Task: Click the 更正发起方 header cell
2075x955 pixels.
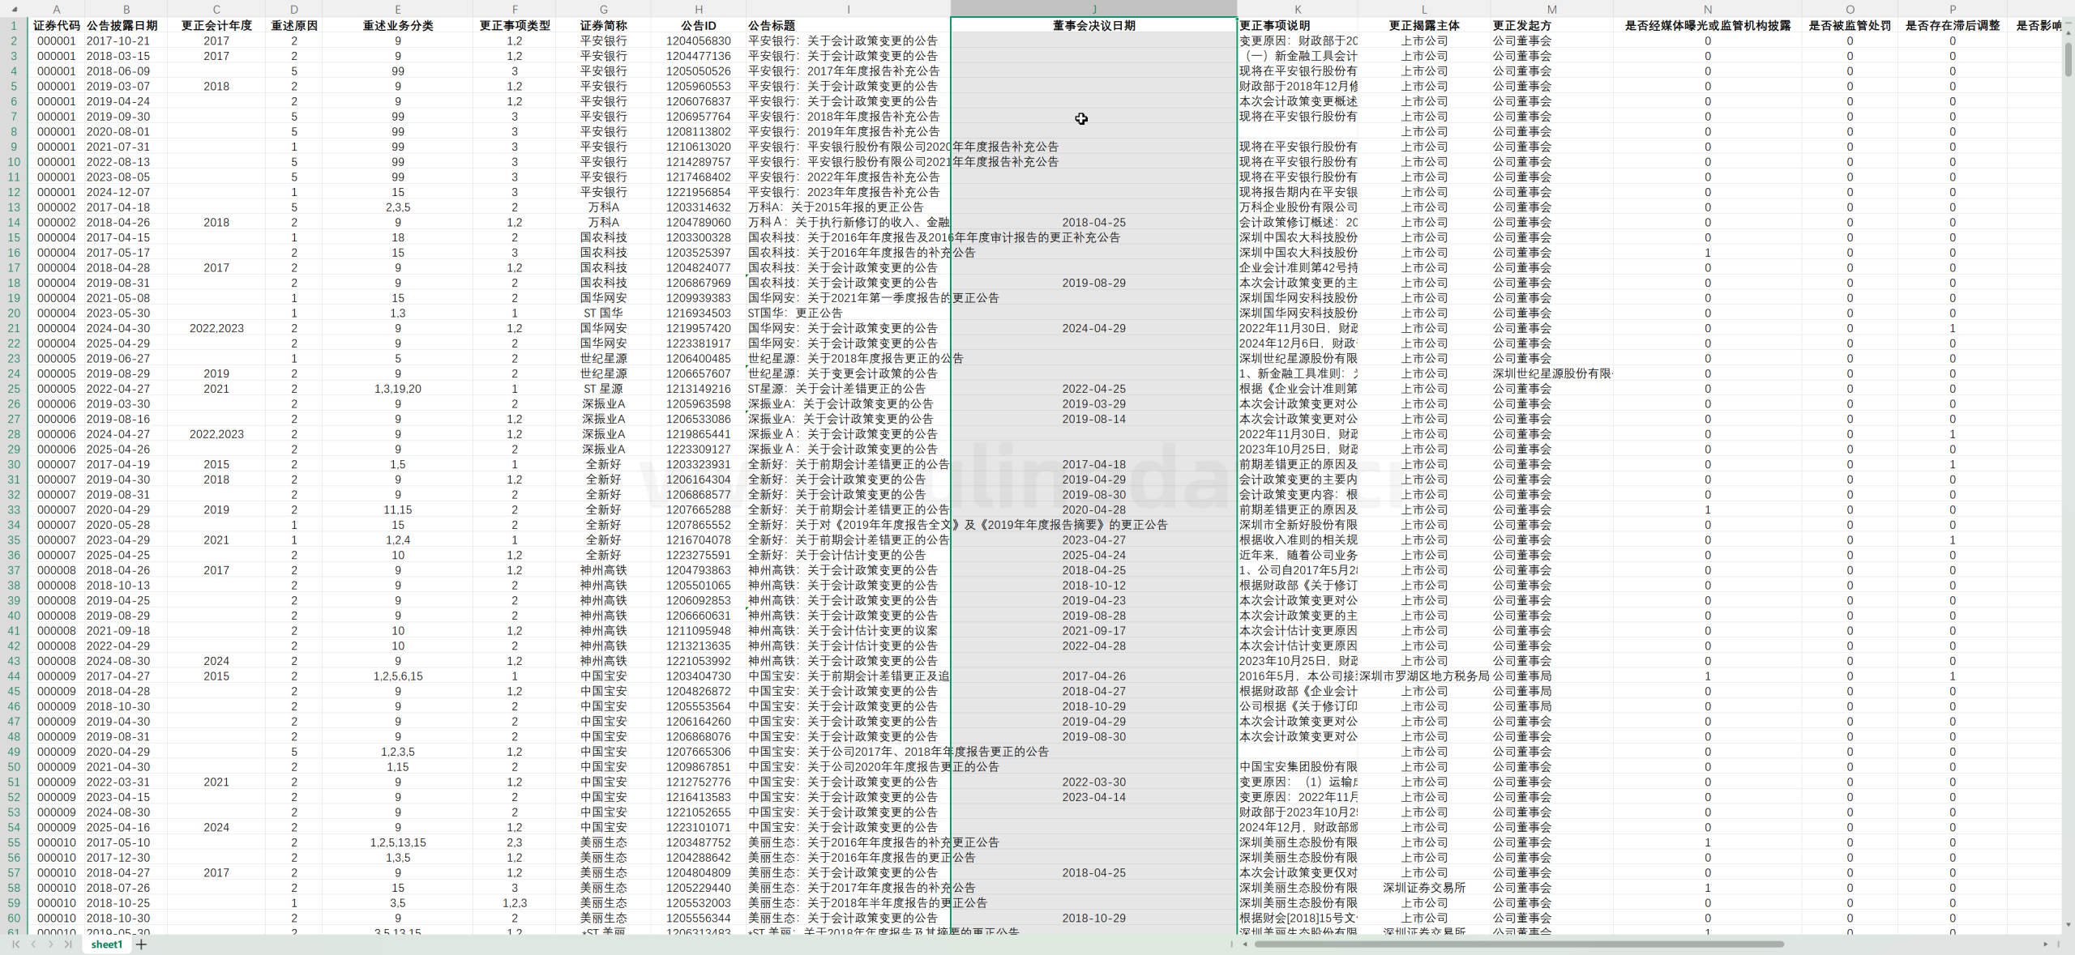Action: 1551,25
